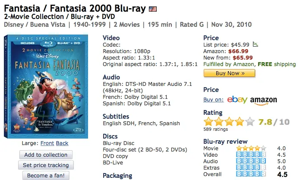Image resolution: width=300 pixels, height=180 pixels.
Task: Click the New from $65.99 price
Action: pyautogui.click(x=243, y=57)
